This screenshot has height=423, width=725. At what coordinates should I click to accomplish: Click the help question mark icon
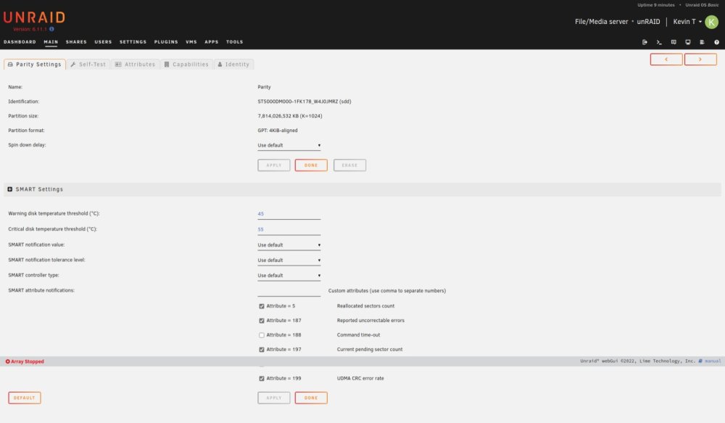click(717, 42)
